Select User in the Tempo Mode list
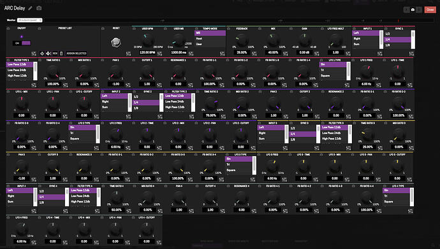 click(x=210, y=44)
